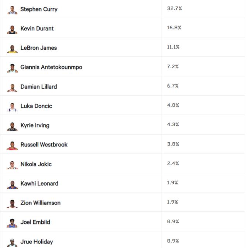Open Nikola Jokic player name link
The height and width of the screenshot is (248, 247).
36,164
